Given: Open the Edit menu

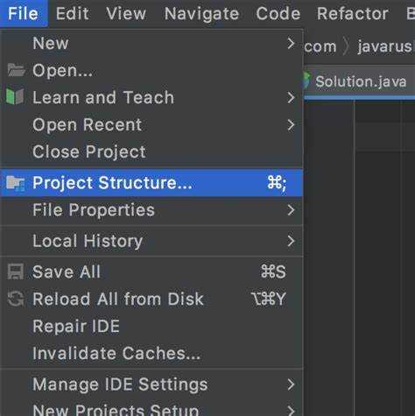Looking at the screenshot, I should point(73,13).
